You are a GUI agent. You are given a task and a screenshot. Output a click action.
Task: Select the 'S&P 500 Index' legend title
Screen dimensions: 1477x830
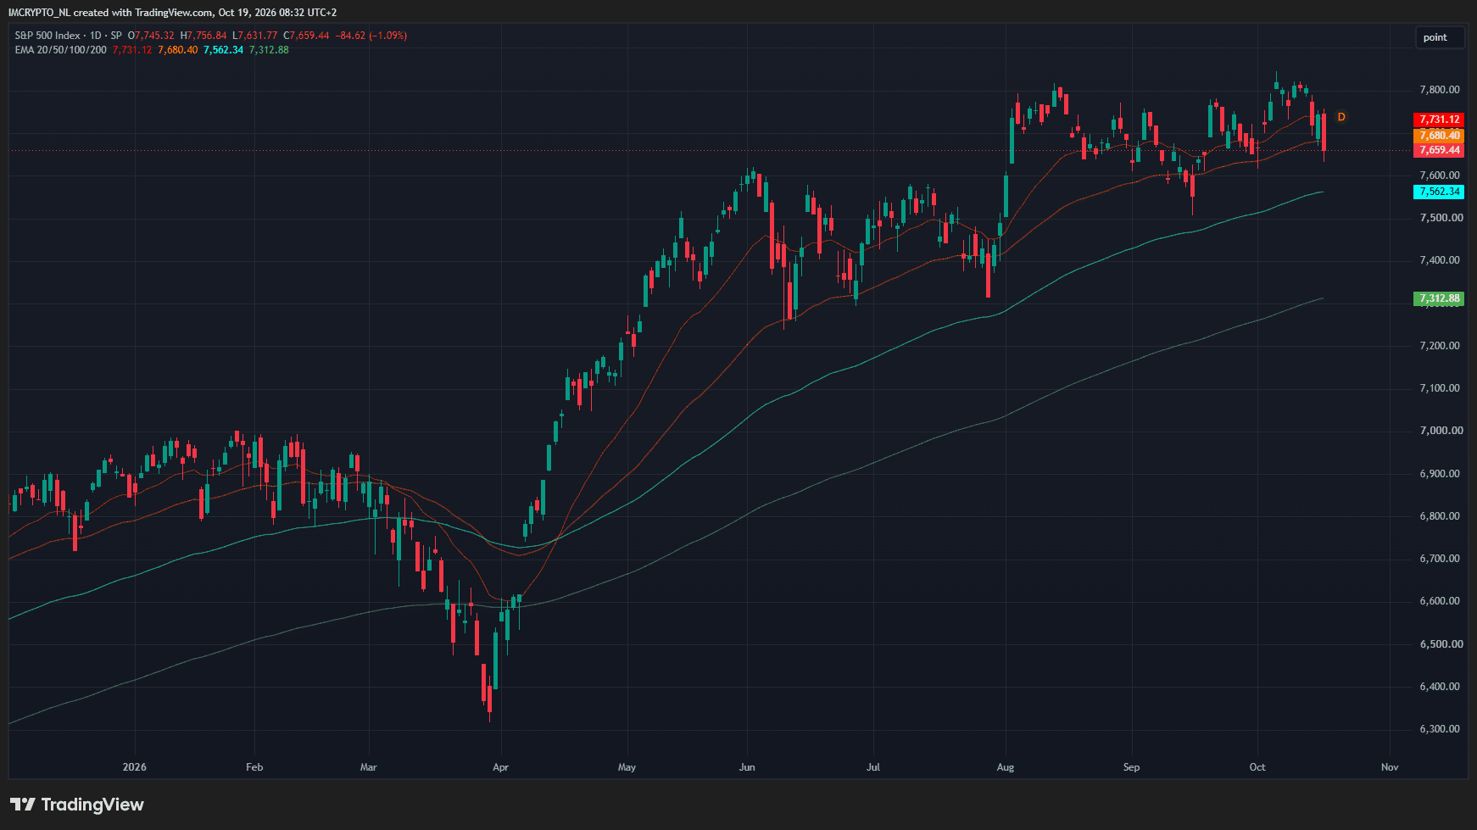click(47, 36)
